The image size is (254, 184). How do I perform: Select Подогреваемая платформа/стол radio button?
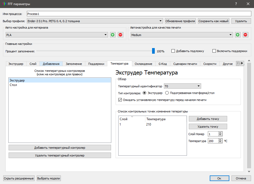[x=167, y=93]
